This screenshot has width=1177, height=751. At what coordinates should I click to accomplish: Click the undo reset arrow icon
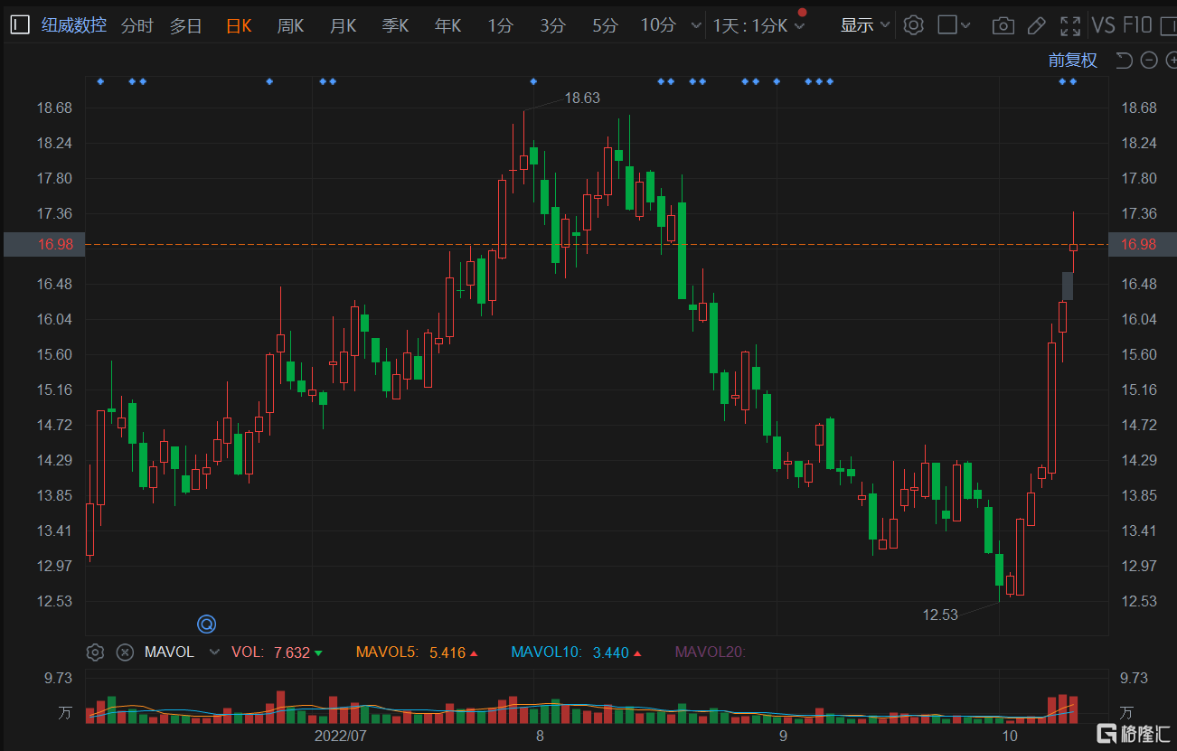click(1124, 61)
